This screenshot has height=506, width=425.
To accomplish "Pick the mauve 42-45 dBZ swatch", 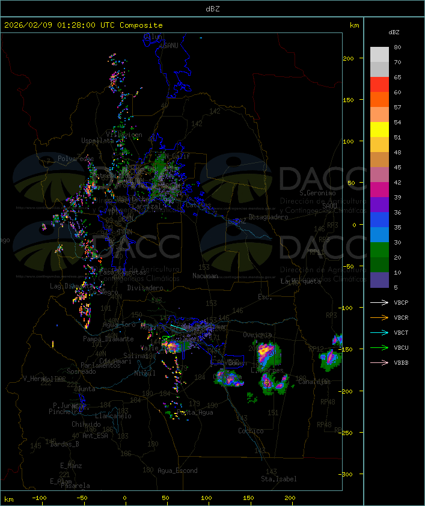I will (379, 175).
